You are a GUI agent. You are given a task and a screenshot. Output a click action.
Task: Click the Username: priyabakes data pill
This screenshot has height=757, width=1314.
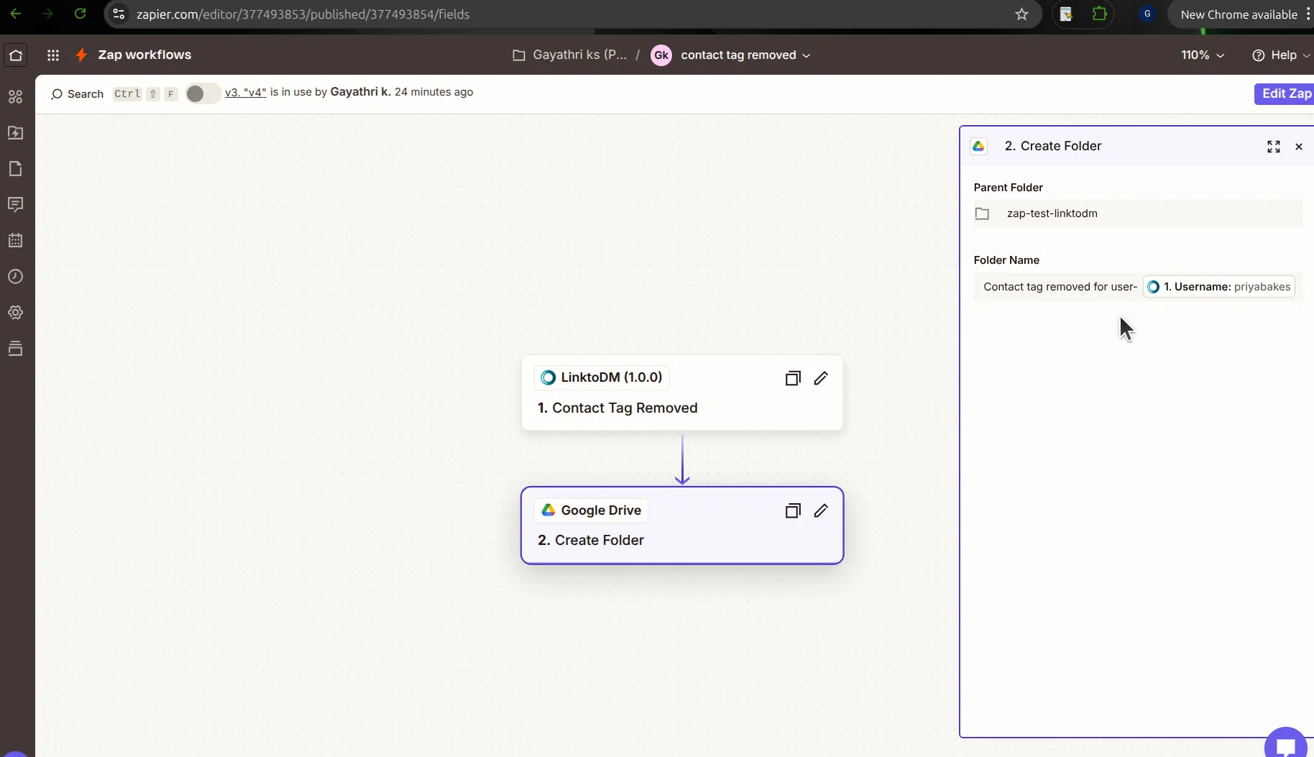[x=1219, y=287]
